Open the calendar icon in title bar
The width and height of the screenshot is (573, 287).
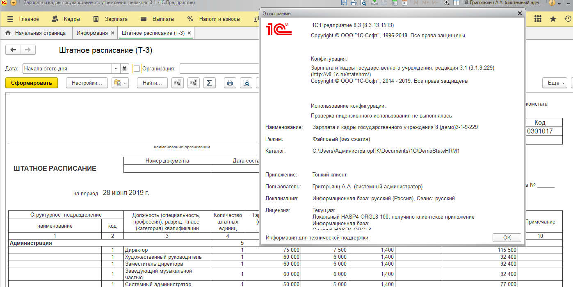404,3
